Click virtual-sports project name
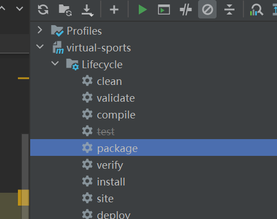Image resolution: width=277 pixels, height=219 pixels. (x=98, y=48)
